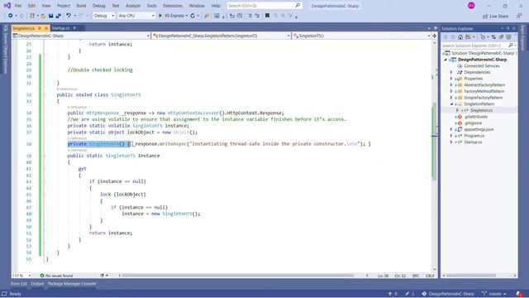Expand the Properties folder

[x=451, y=79]
